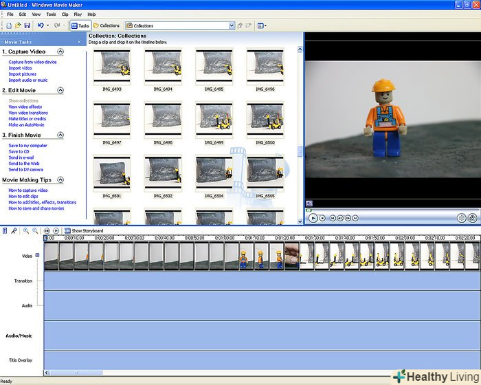Collapse the Movie Making Tips section
This screenshot has height=385, width=481.
[60, 180]
